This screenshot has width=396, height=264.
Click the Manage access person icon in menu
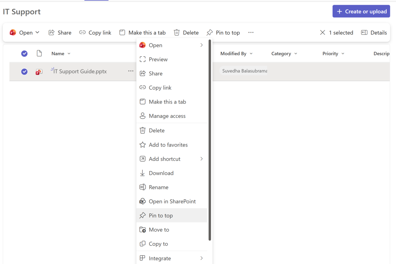coord(143,116)
